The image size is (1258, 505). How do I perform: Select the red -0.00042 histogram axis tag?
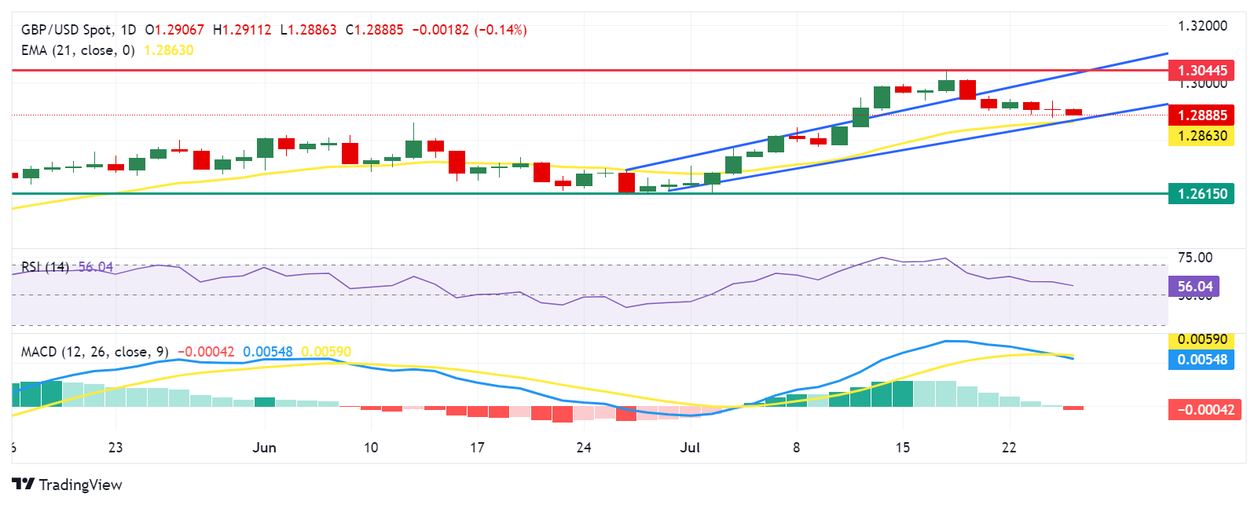(1205, 409)
